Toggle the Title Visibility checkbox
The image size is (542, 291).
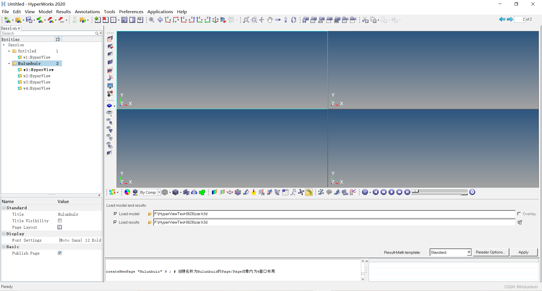(60, 221)
